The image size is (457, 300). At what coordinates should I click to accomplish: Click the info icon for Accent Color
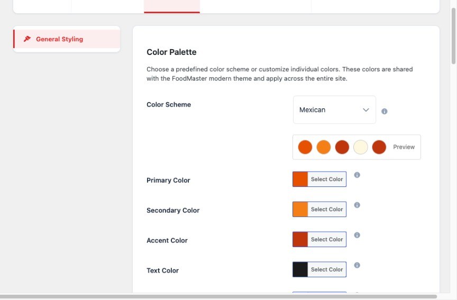click(357, 235)
